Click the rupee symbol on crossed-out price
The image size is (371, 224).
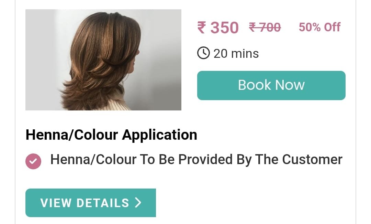(252, 27)
